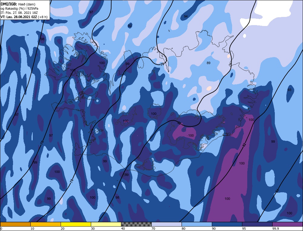Click the contour label 76
The width and height of the screenshot is (303, 231).
(x=42, y=142)
